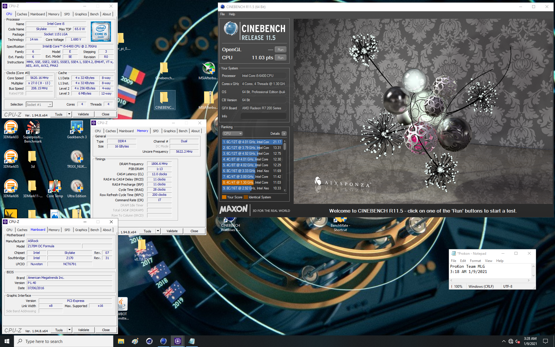
Task: Click the Notepad horizontal scrollbar
Action: pyautogui.click(x=490, y=280)
